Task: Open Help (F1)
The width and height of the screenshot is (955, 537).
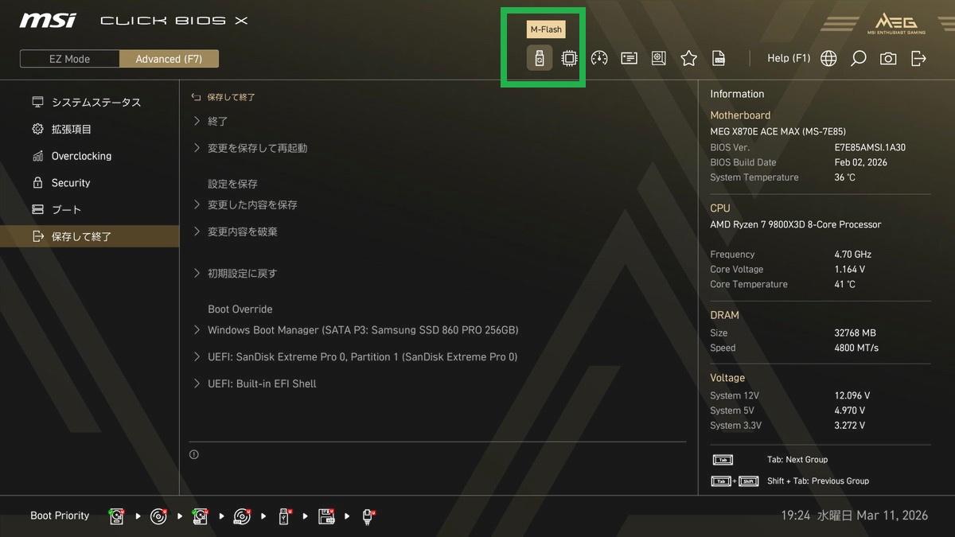Action: [788, 58]
